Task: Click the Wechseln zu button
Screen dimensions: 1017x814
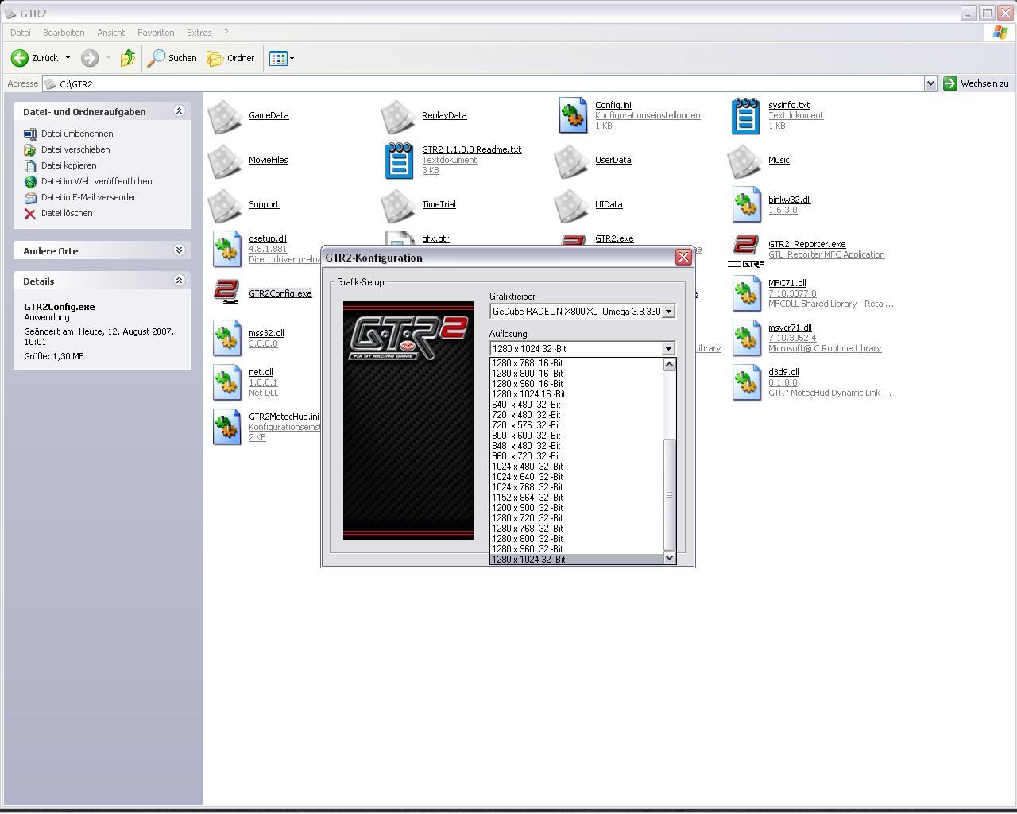Action: (x=976, y=83)
